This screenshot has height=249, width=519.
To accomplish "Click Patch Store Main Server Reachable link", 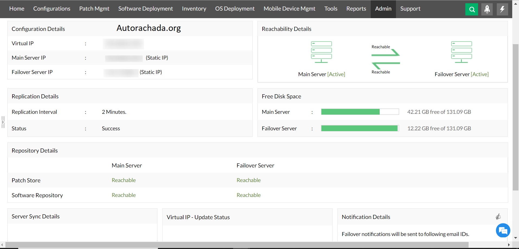I will click(124, 180).
